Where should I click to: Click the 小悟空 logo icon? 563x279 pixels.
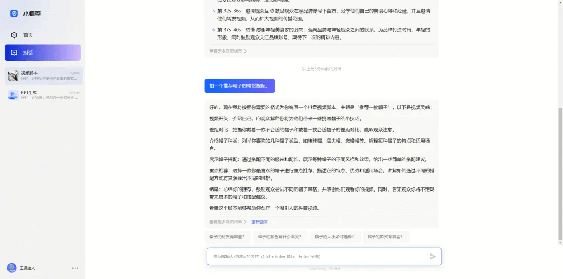(14, 14)
